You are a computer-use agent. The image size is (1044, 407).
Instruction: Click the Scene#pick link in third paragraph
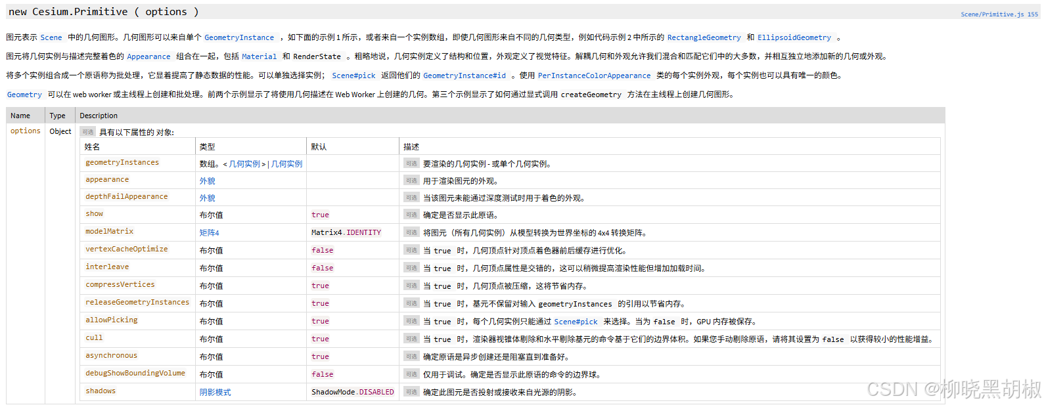pos(353,75)
